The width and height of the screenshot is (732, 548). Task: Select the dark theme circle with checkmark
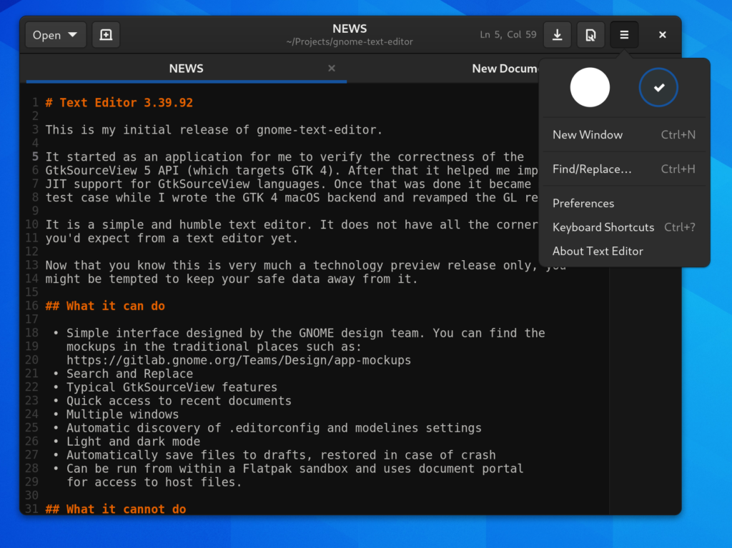click(x=658, y=87)
